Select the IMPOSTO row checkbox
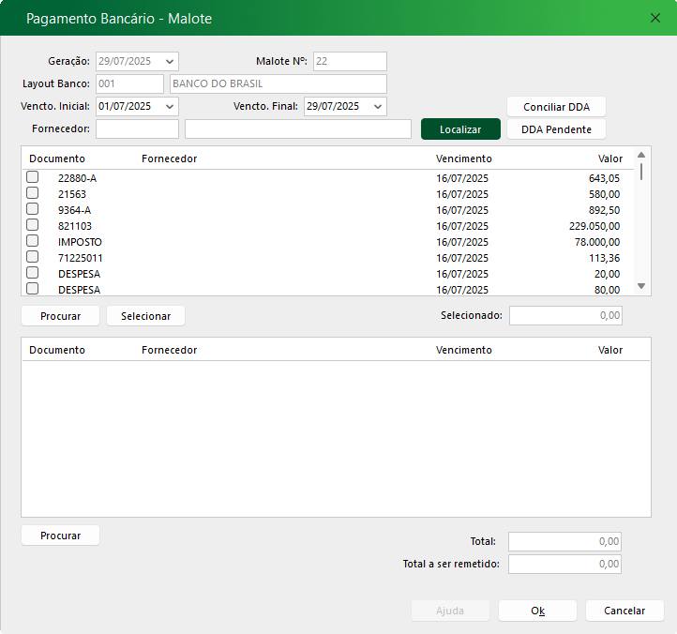The height and width of the screenshot is (634, 677). point(33,241)
